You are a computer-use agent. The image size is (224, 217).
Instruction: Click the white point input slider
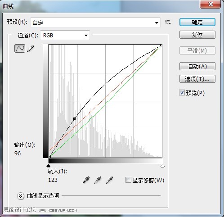[x=162, y=166]
